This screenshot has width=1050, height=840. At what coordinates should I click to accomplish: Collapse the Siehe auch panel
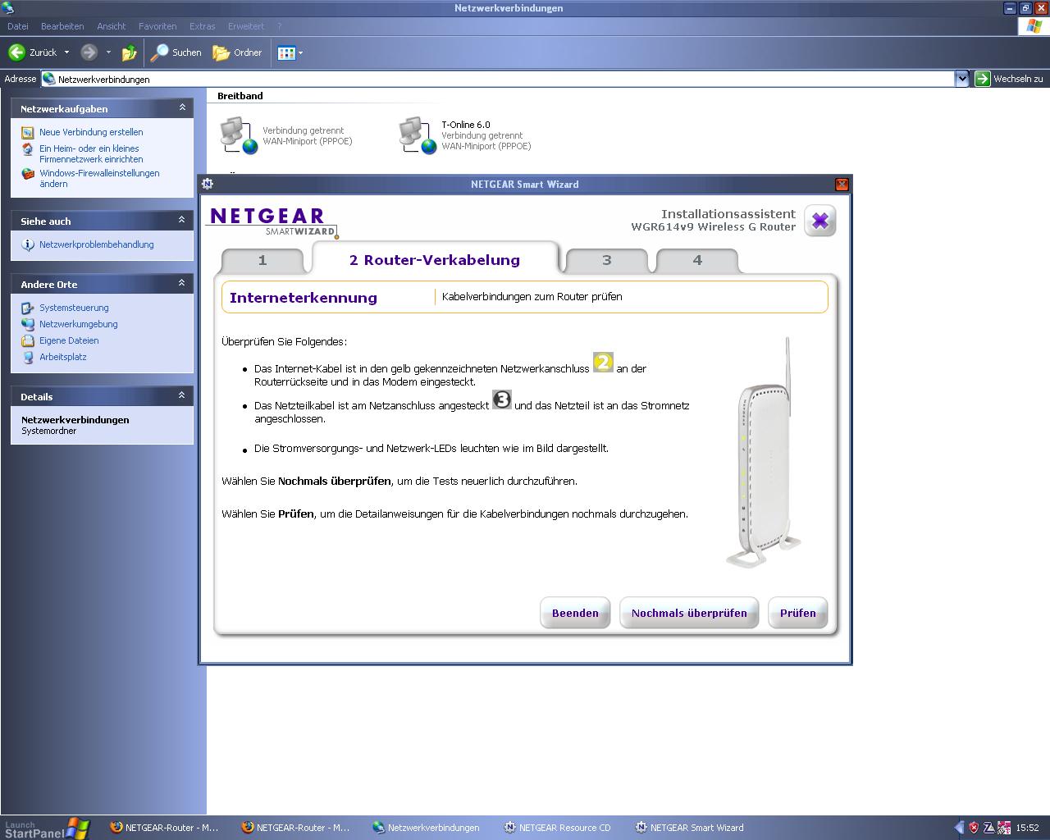click(x=182, y=220)
